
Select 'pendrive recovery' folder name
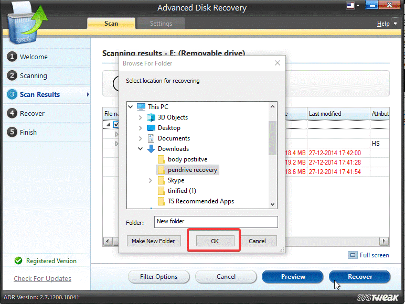pos(193,170)
